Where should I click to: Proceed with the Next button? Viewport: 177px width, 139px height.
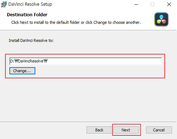[126, 130]
